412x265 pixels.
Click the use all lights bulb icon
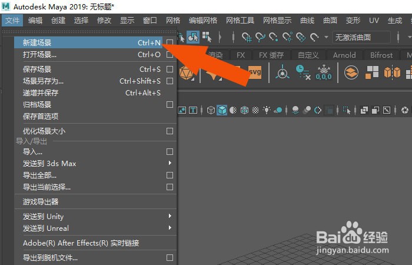point(267,110)
